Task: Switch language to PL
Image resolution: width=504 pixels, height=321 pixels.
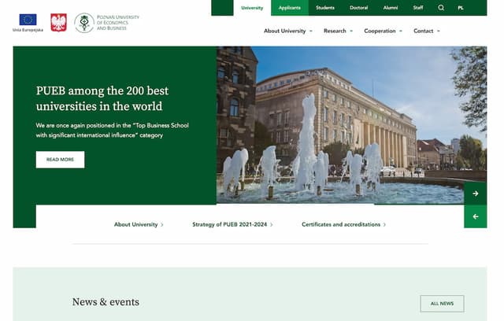Action: pyautogui.click(x=461, y=8)
